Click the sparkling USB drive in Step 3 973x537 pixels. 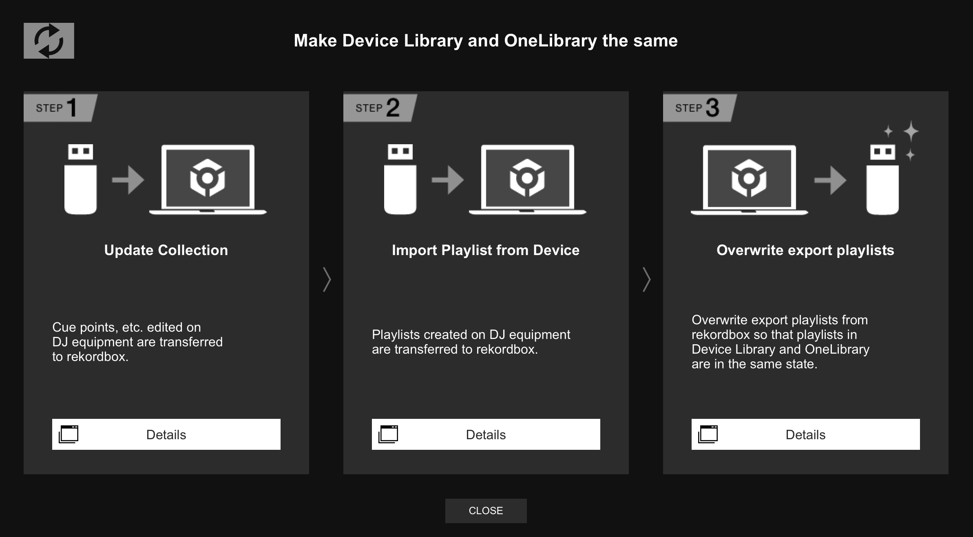click(882, 179)
